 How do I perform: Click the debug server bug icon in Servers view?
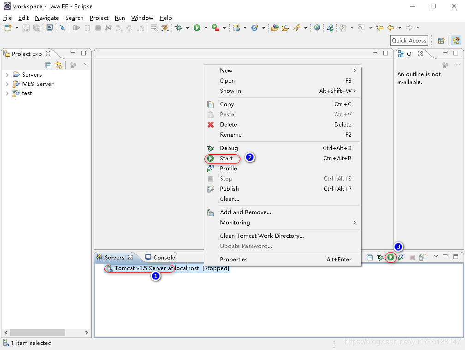pyautogui.click(x=380, y=257)
